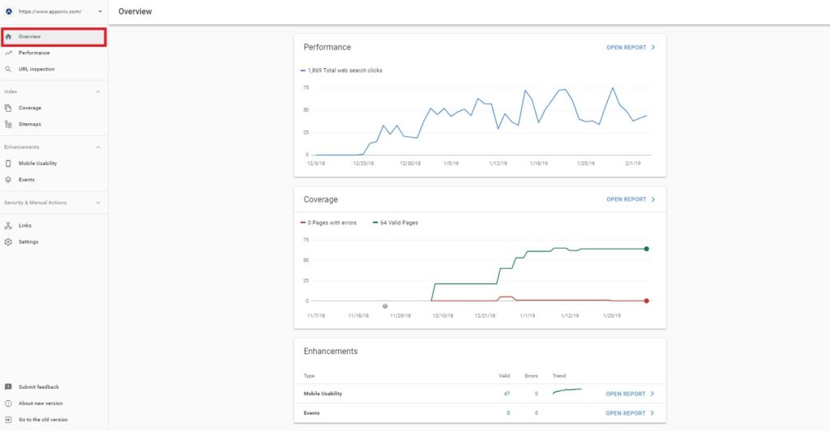Click the Events row valid count 0
Screen dimensions: 830x431
(508, 413)
